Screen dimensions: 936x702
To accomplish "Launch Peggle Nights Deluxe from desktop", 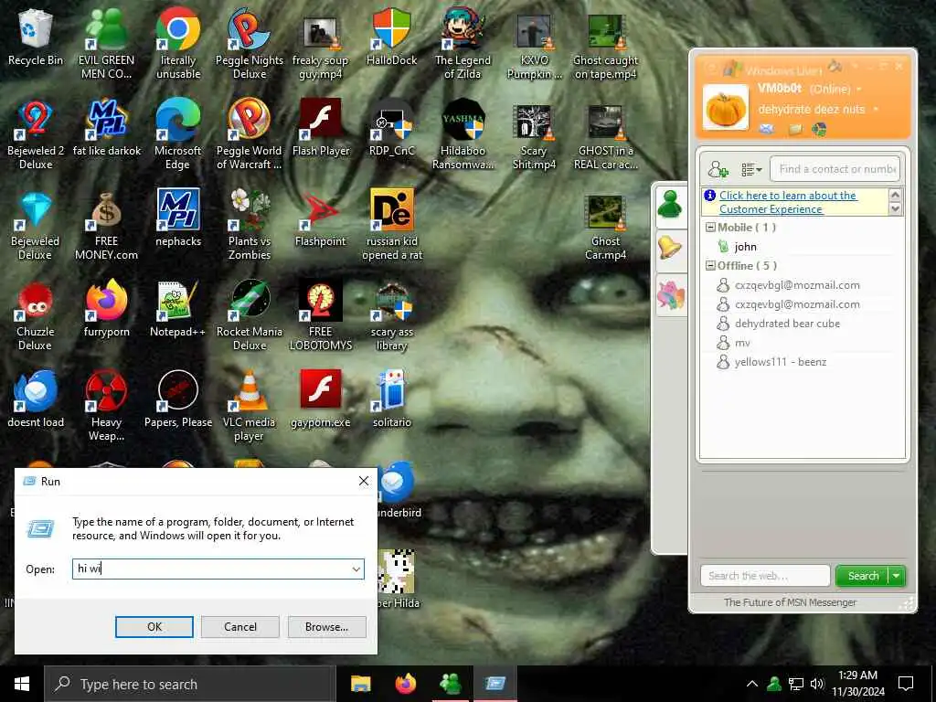I will pyautogui.click(x=249, y=44).
